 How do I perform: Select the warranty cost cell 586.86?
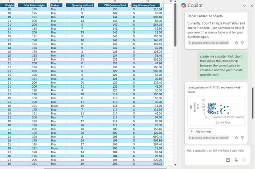147,140
